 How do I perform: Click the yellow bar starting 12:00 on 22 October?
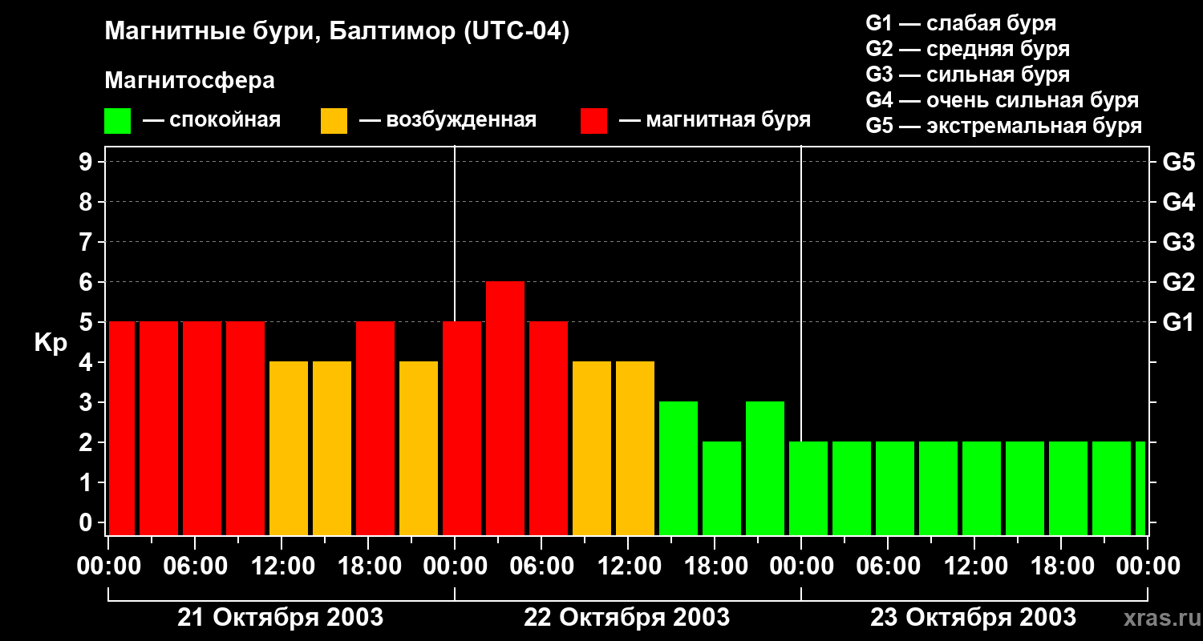tap(635, 449)
